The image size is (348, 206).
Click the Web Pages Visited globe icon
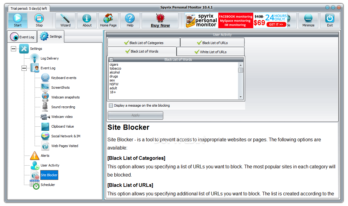(x=45, y=146)
